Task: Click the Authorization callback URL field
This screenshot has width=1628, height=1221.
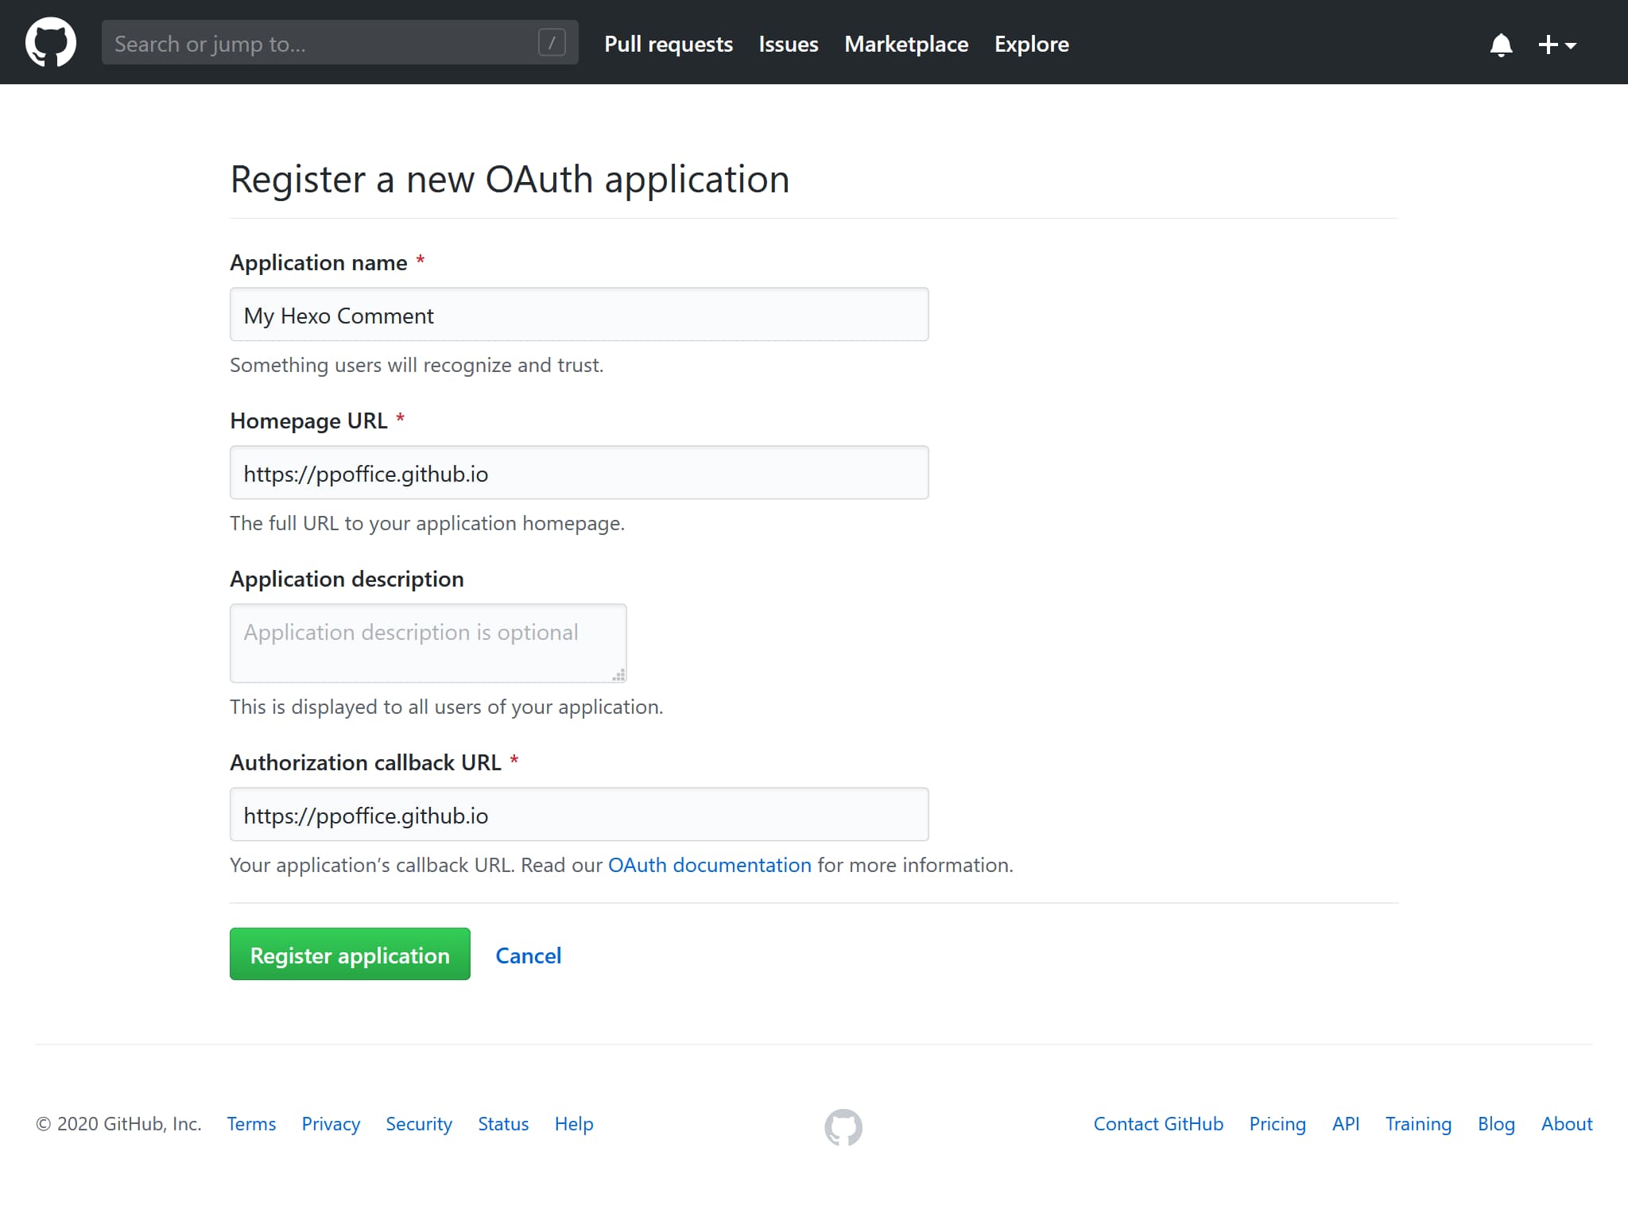Action: tap(579, 815)
